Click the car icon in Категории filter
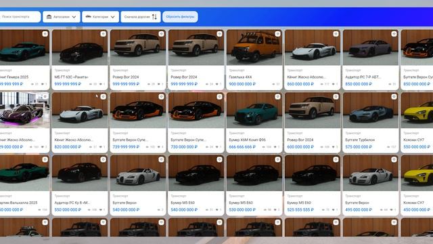This screenshot has height=244, width=433. point(89,16)
